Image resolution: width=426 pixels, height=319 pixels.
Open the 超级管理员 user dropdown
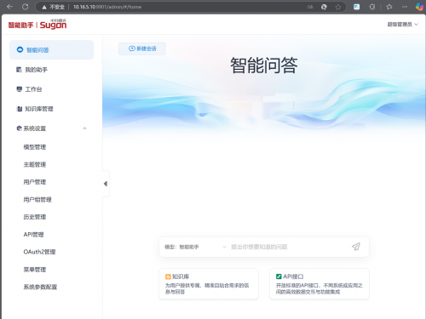(402, 25)
